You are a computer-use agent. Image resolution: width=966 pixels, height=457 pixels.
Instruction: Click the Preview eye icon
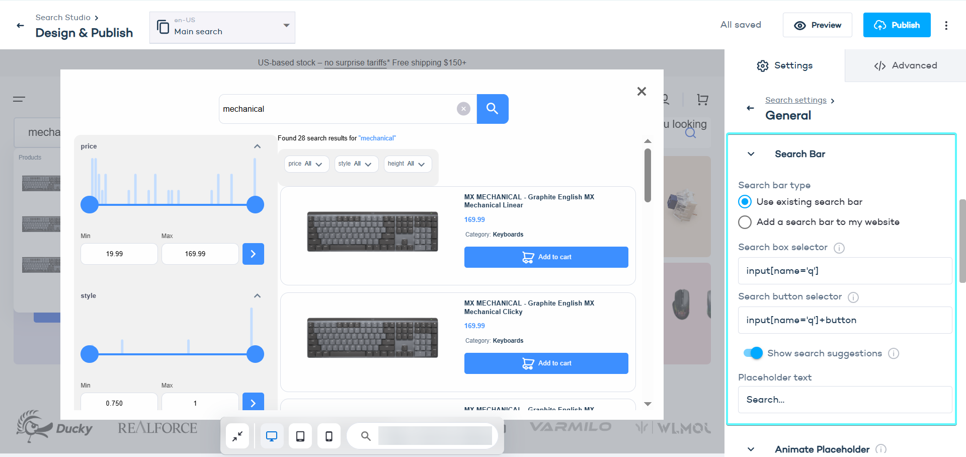tap(800, 25)
